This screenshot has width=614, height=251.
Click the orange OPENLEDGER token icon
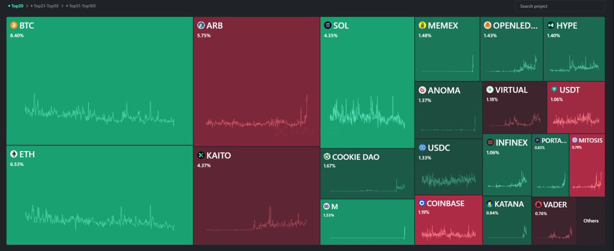tap(488, 26)
